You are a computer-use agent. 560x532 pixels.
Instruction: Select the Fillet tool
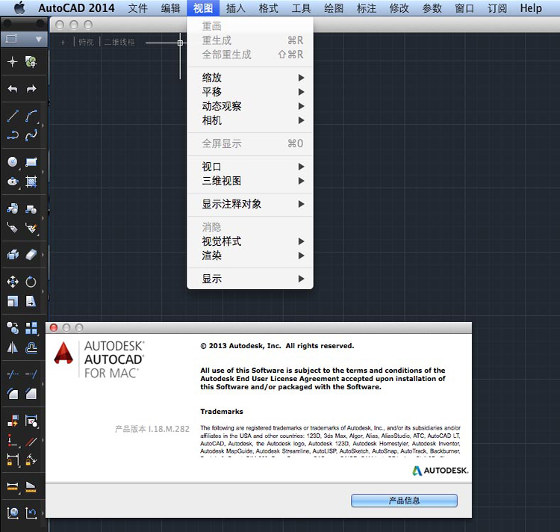click(13, 394)
